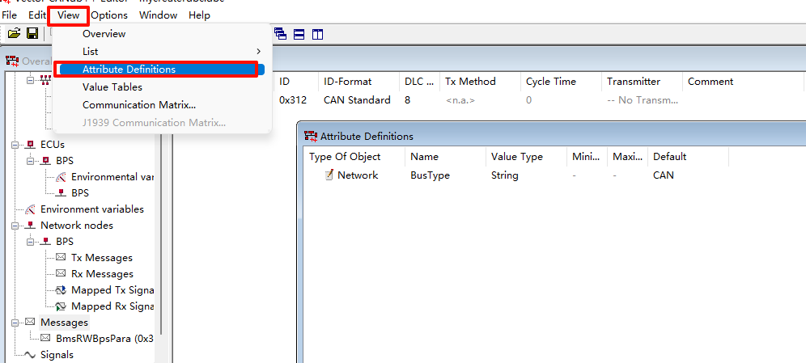Tile windows vertically via toolbar icon
Viewport: 806px width, 363px height.
318,35
